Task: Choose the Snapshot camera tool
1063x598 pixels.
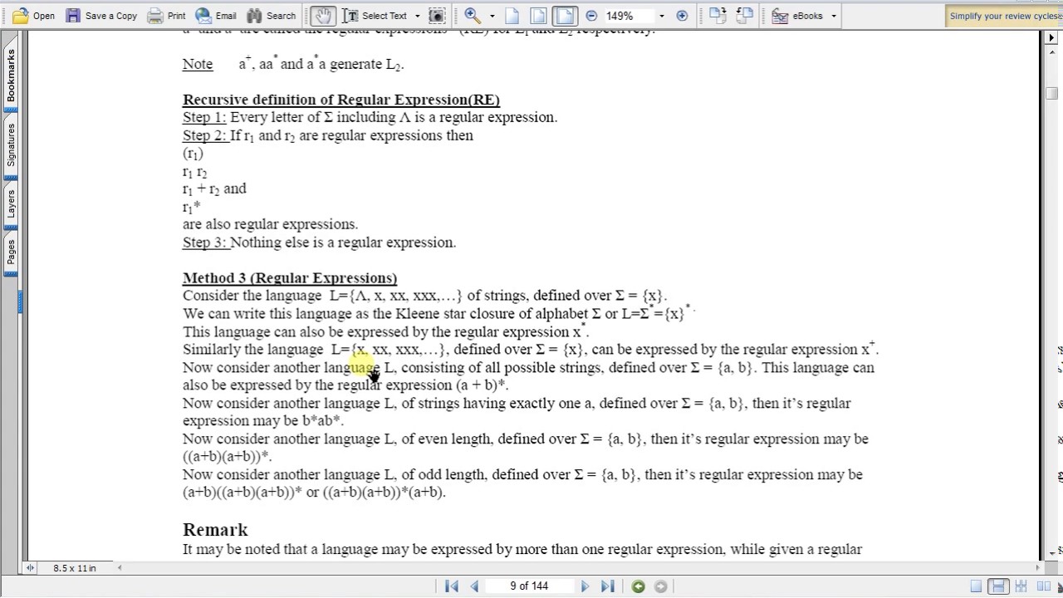Action: 437,16
